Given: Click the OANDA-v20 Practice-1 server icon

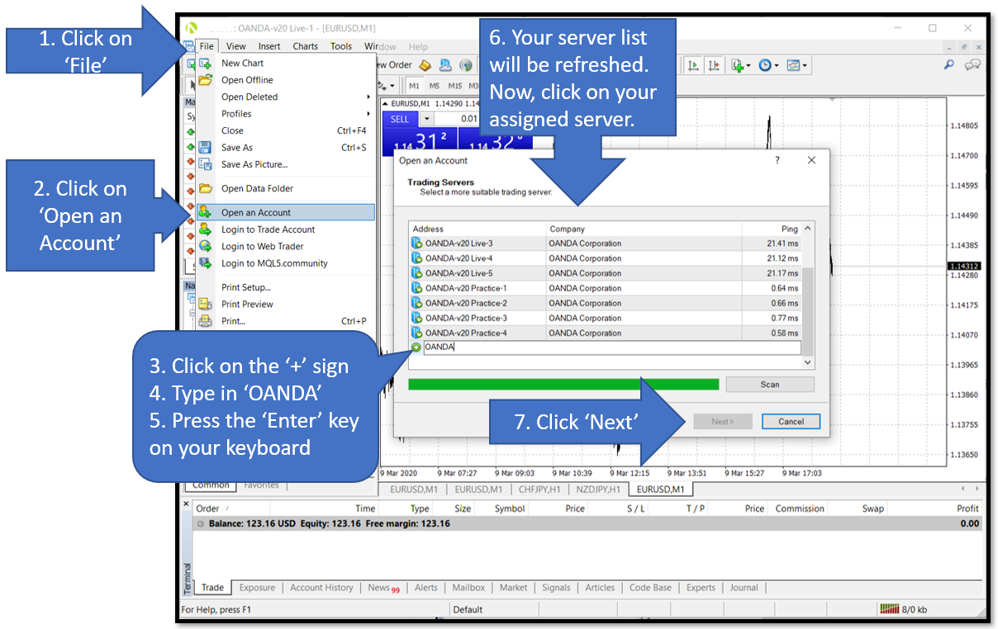Looking at the screenshot, I should click(417, 288).
